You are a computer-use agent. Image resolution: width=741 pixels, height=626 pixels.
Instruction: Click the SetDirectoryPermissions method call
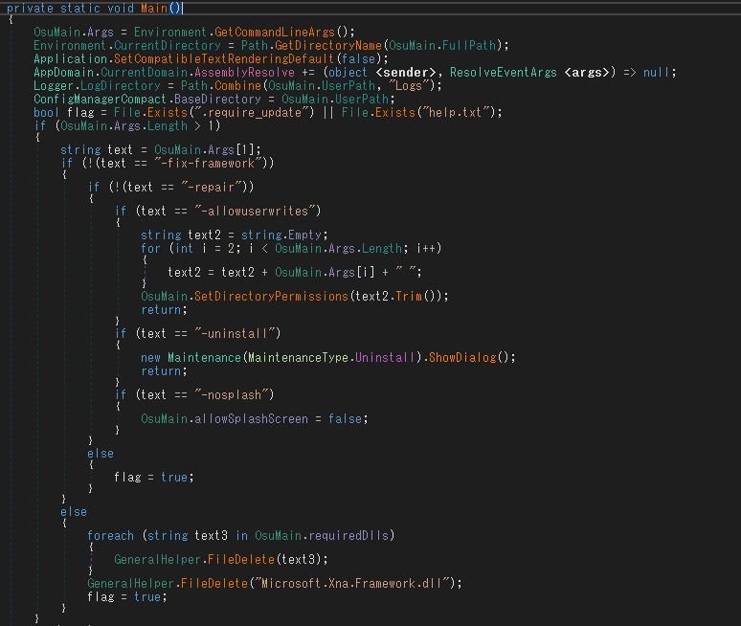click(x=271, y=296)
